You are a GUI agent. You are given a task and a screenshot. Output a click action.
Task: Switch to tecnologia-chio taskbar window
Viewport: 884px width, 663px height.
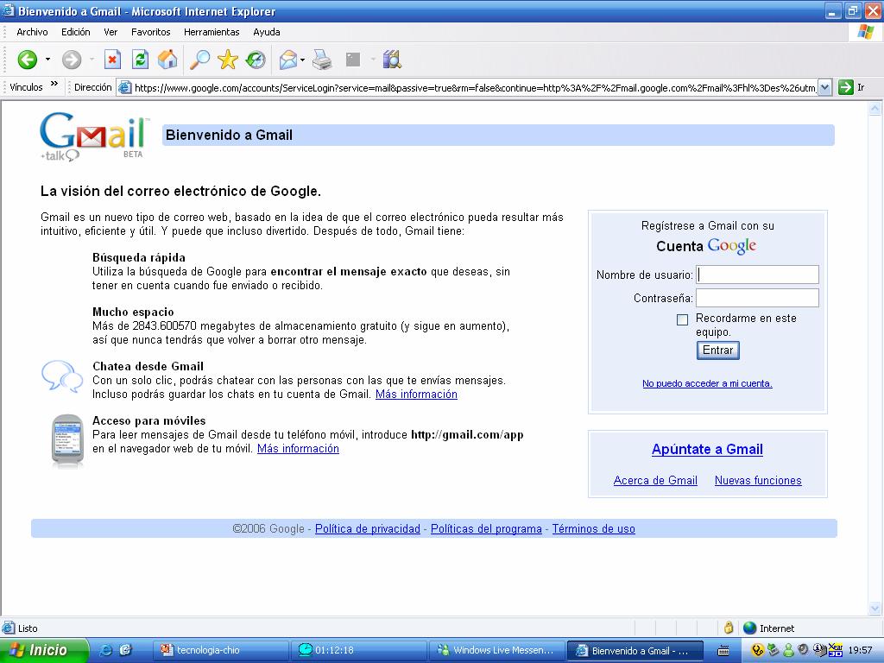point(221,650)
